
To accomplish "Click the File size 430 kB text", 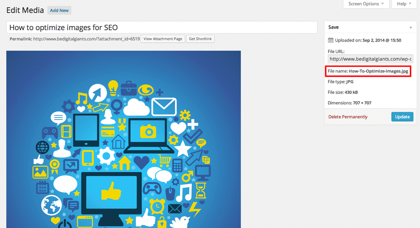I will 343,92.
